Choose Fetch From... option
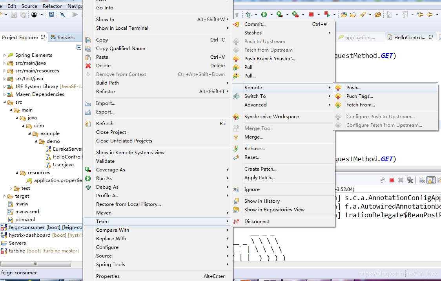Viewport: 441px width, 281px height. click(x=385, y=105)
